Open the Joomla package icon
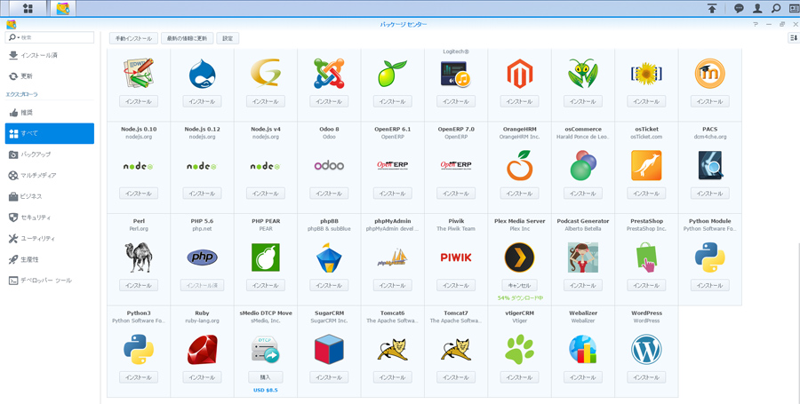Screen dimensions: 800x404 point(329,74)
